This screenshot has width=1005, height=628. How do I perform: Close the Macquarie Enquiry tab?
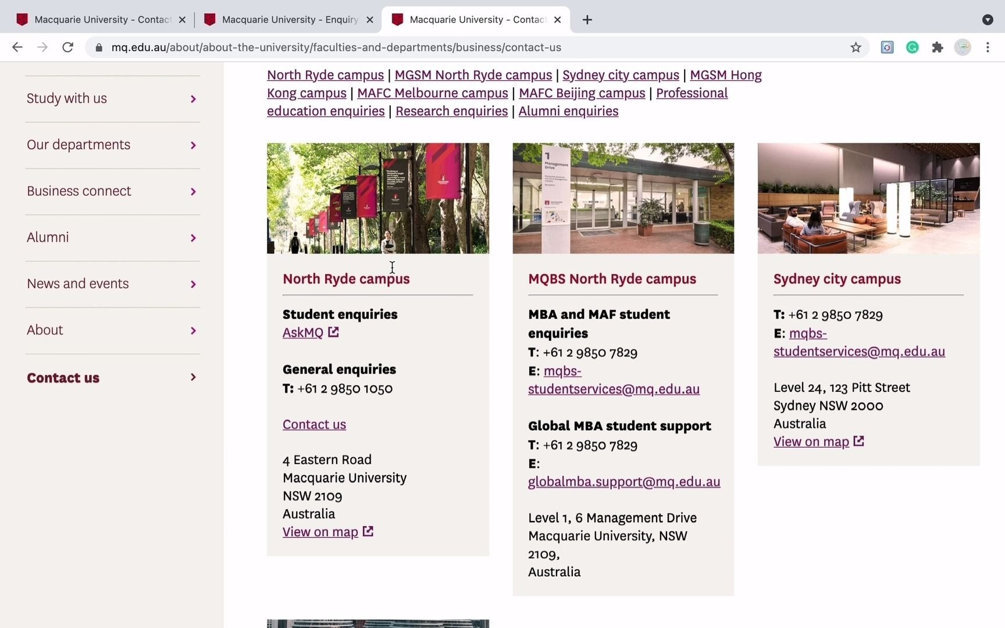pyautogui.click(x=370, y=20)
